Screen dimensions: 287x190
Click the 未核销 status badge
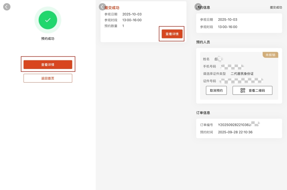pos(270,55)
